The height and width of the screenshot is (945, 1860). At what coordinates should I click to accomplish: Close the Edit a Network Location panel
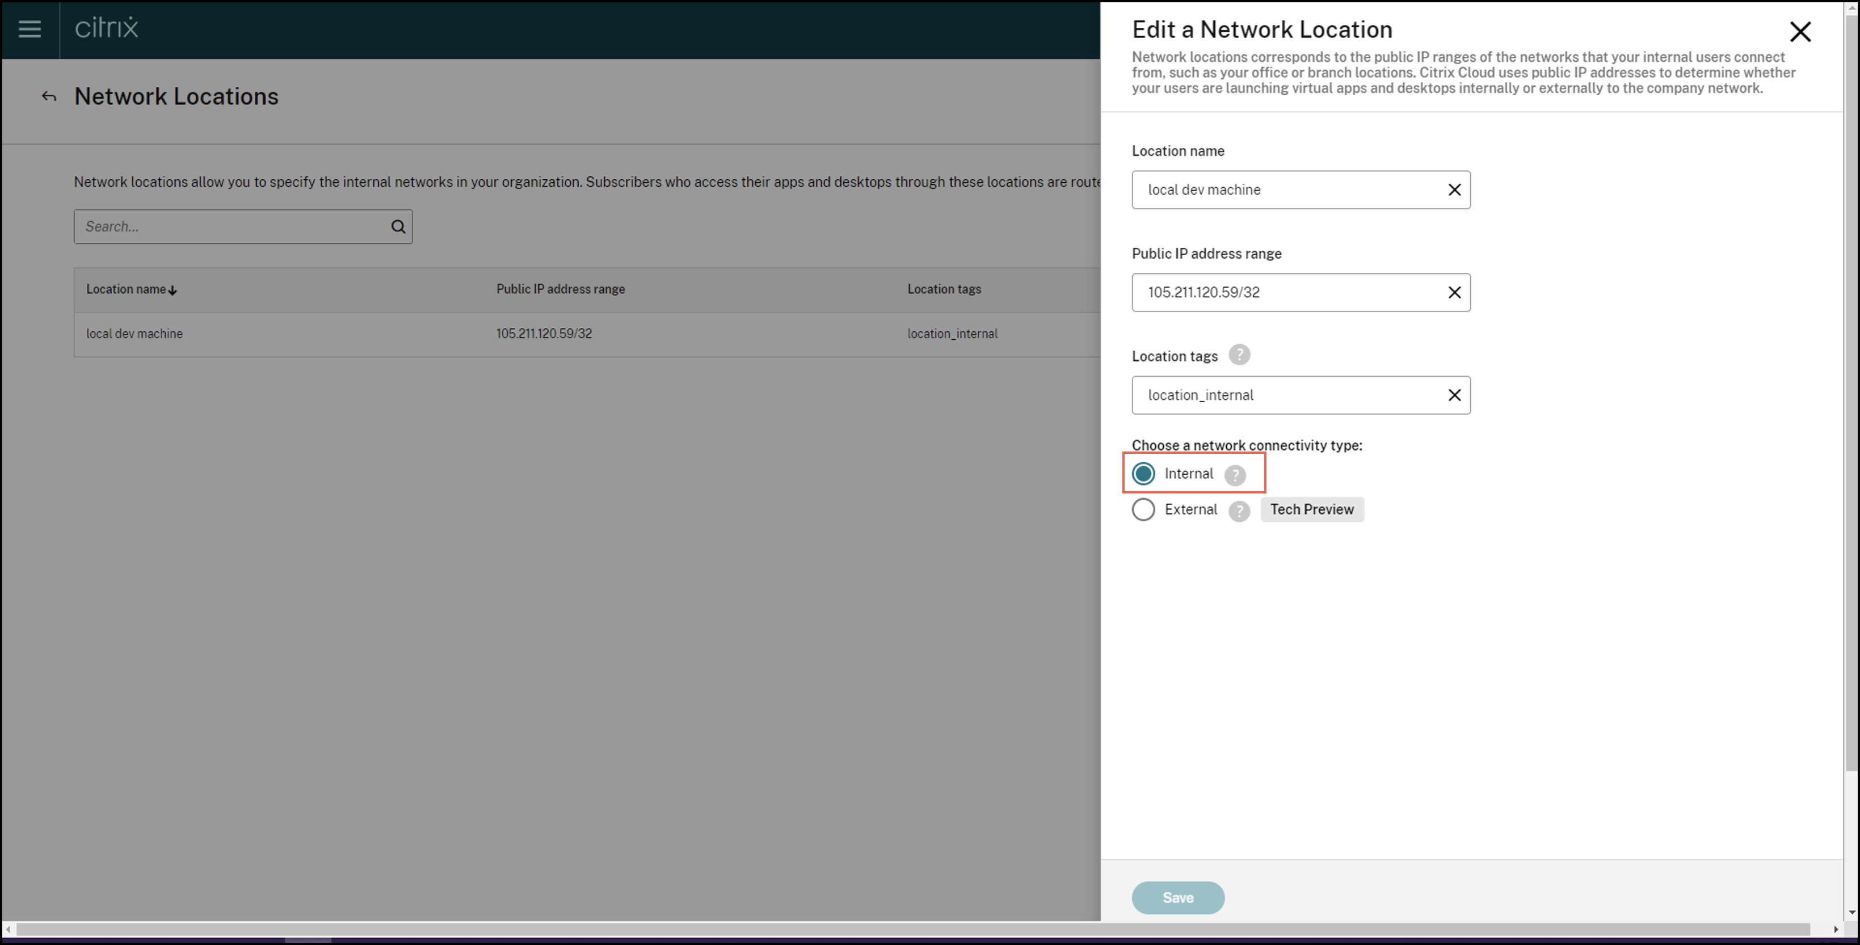(1800, 31)
